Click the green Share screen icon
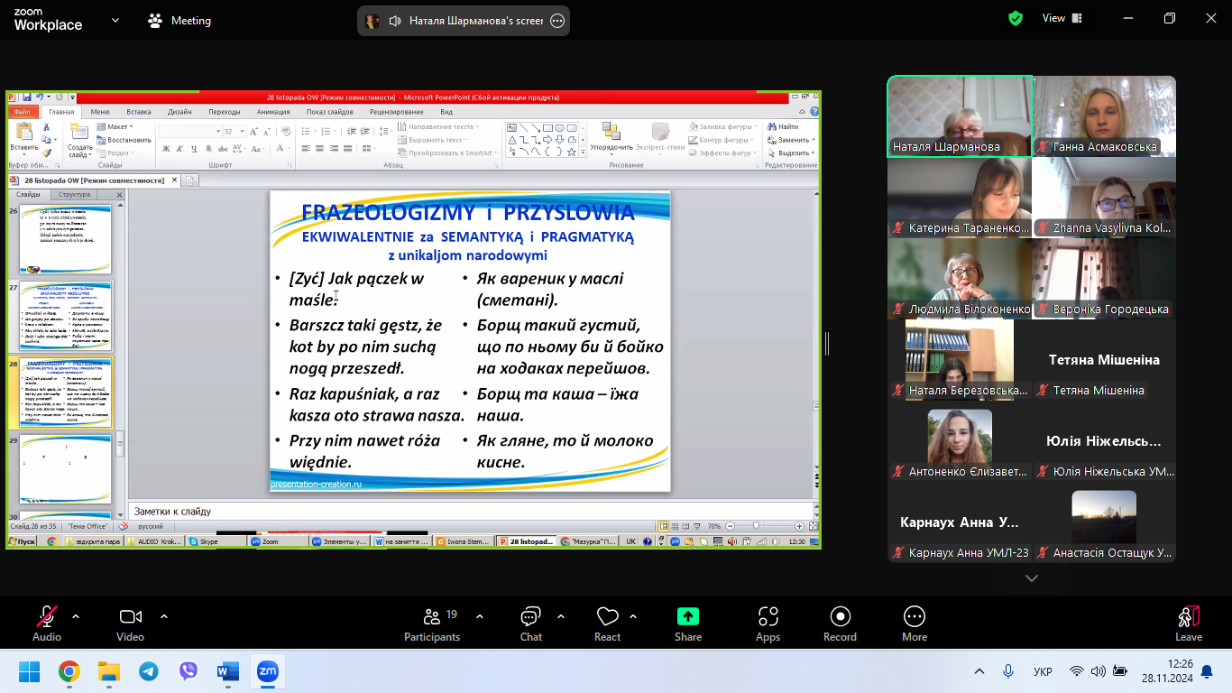 pyautogui.click(x=688, y=616)
